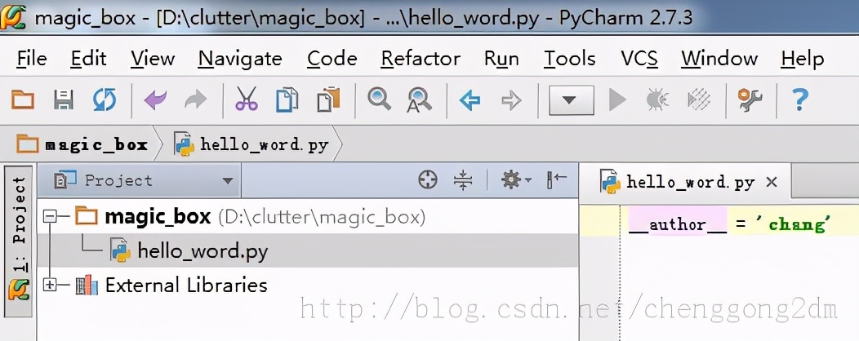Open the Run menu
The width and height of the screenshot is (859, 341).
click(501, 59)
